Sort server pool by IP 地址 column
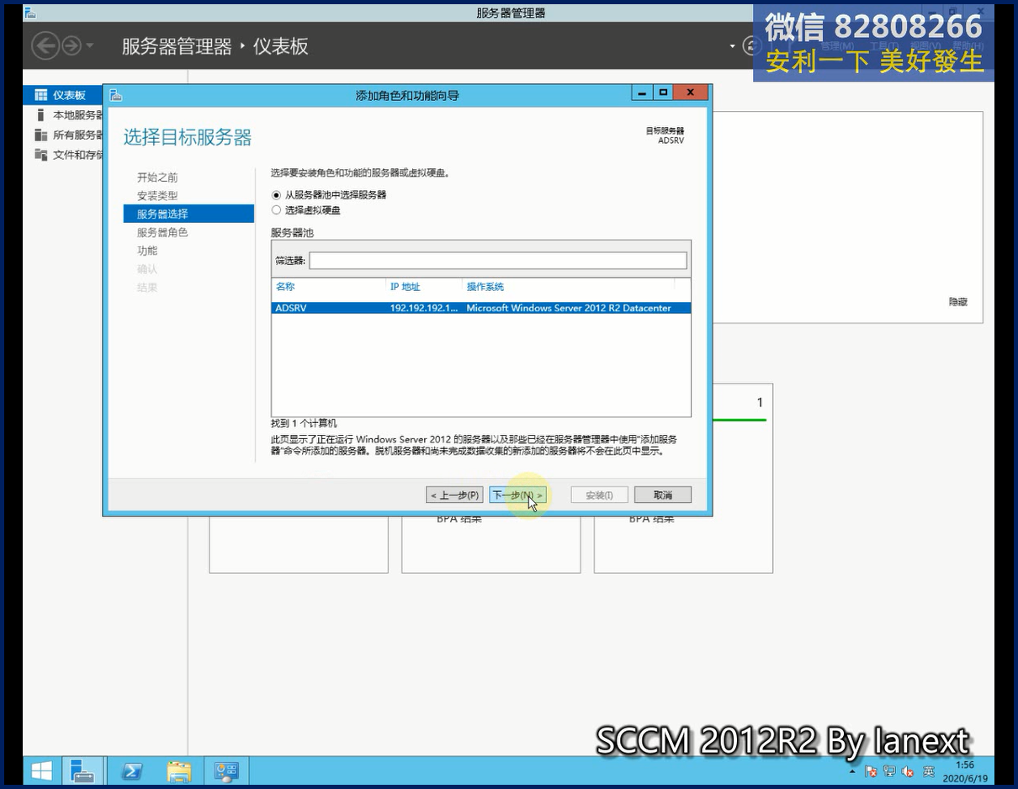Image resolution: width=1018 pixels, height=789 pixels. click(405, 287)
